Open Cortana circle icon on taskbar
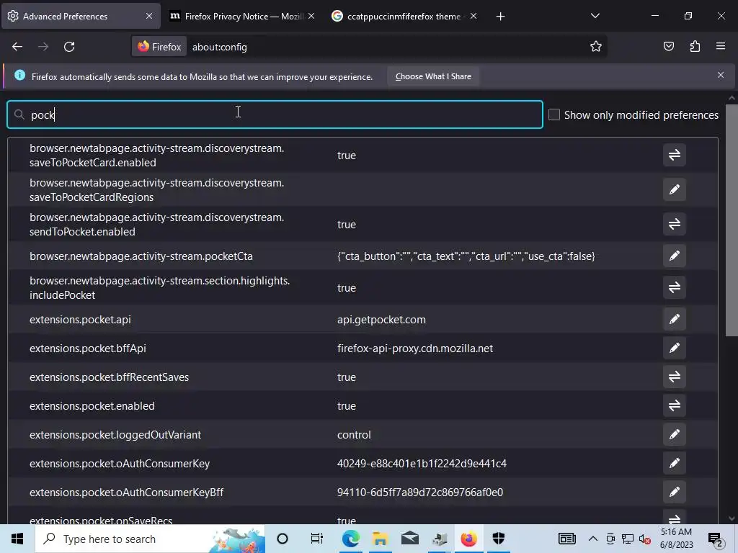 coord(283,539)
